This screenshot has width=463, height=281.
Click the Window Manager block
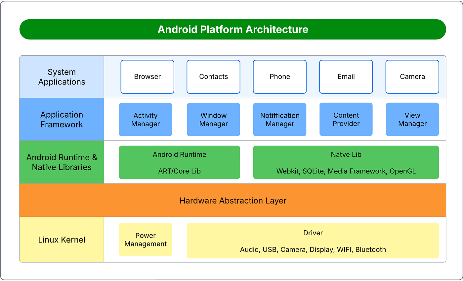(214, 120)
